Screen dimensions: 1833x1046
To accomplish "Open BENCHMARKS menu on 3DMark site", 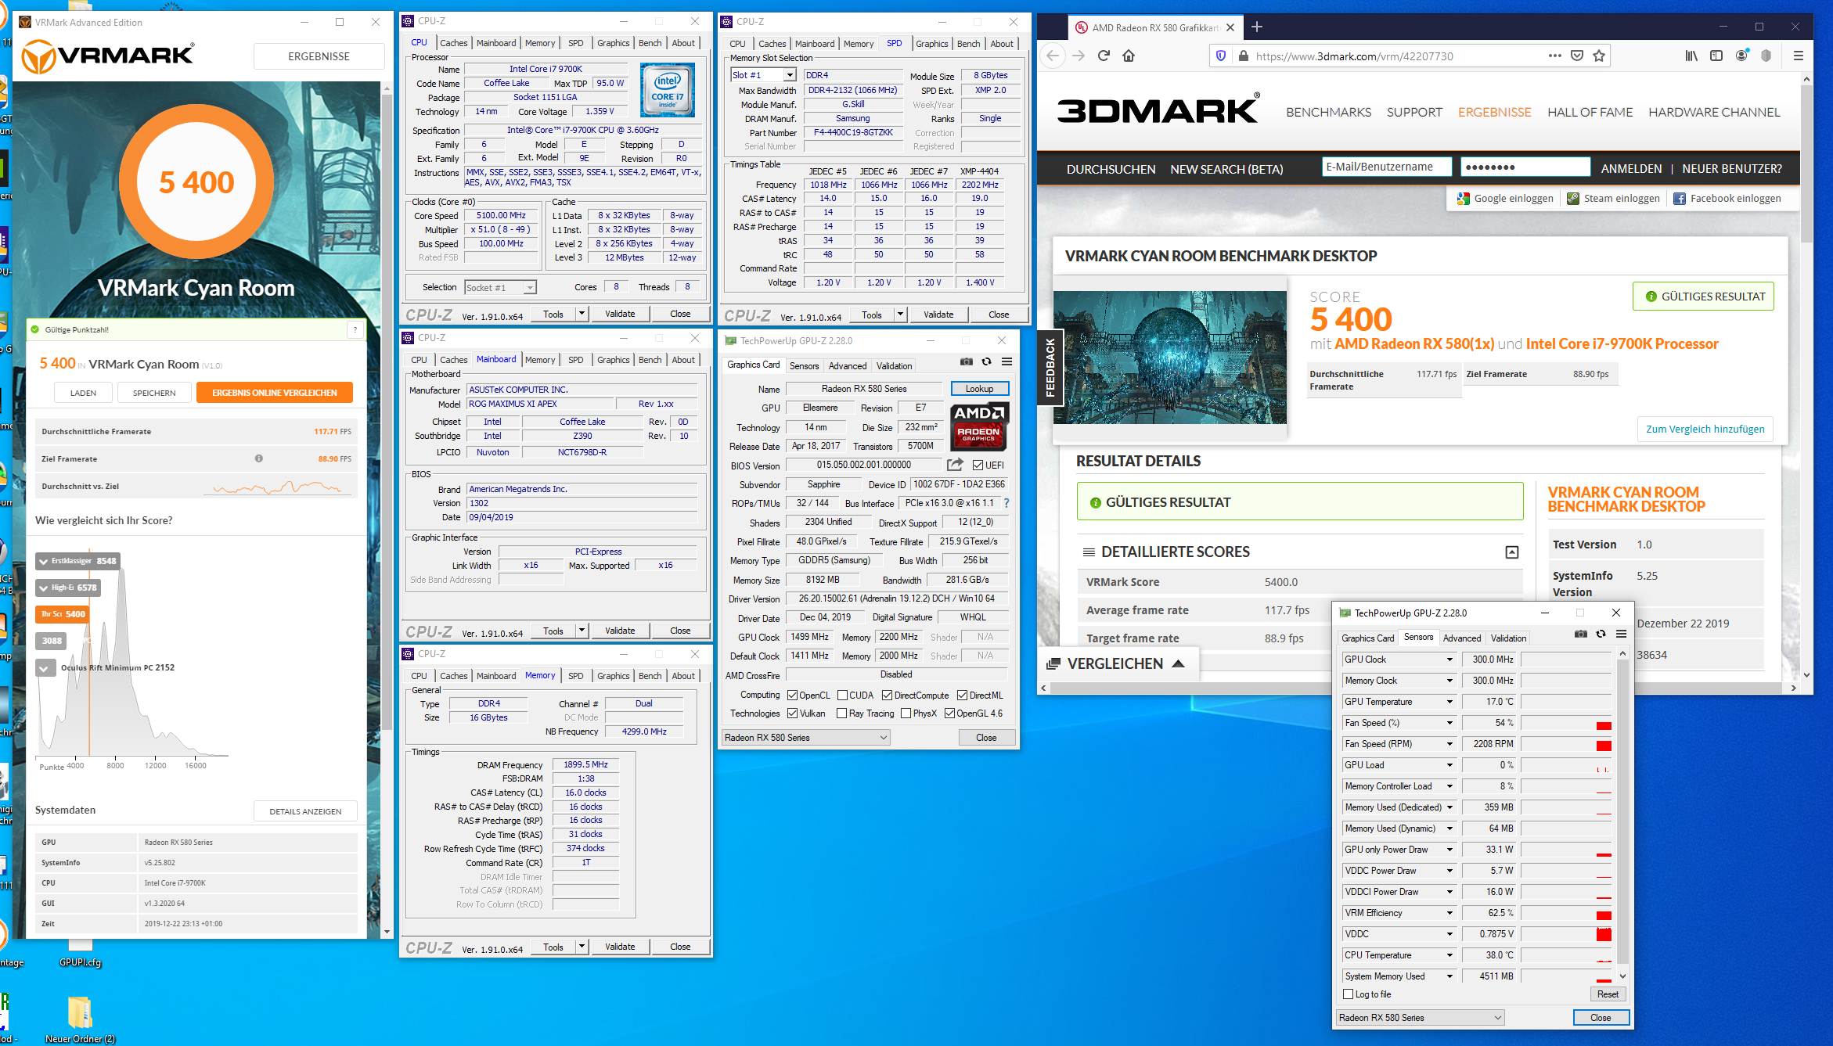I will 1328,112.
